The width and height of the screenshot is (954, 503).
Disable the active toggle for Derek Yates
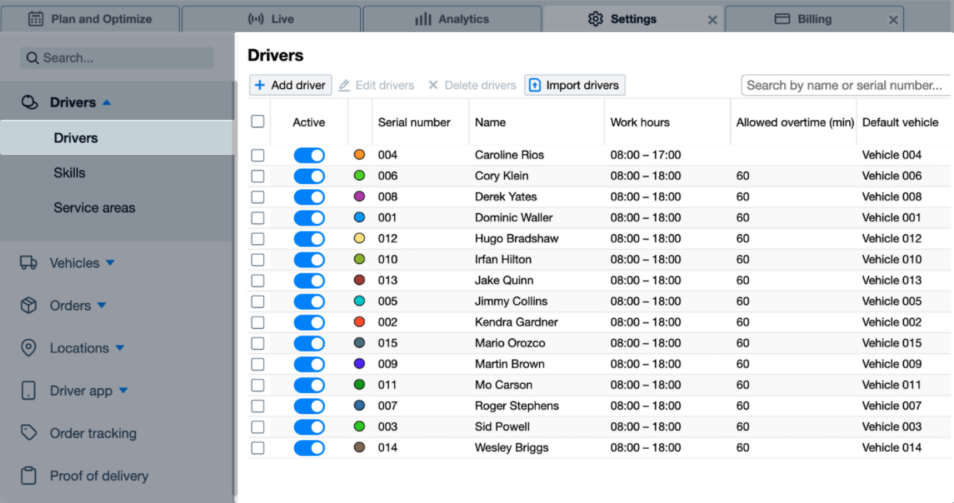[x=309, y=197]
